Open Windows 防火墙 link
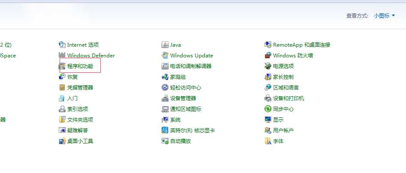 [293, 55]
